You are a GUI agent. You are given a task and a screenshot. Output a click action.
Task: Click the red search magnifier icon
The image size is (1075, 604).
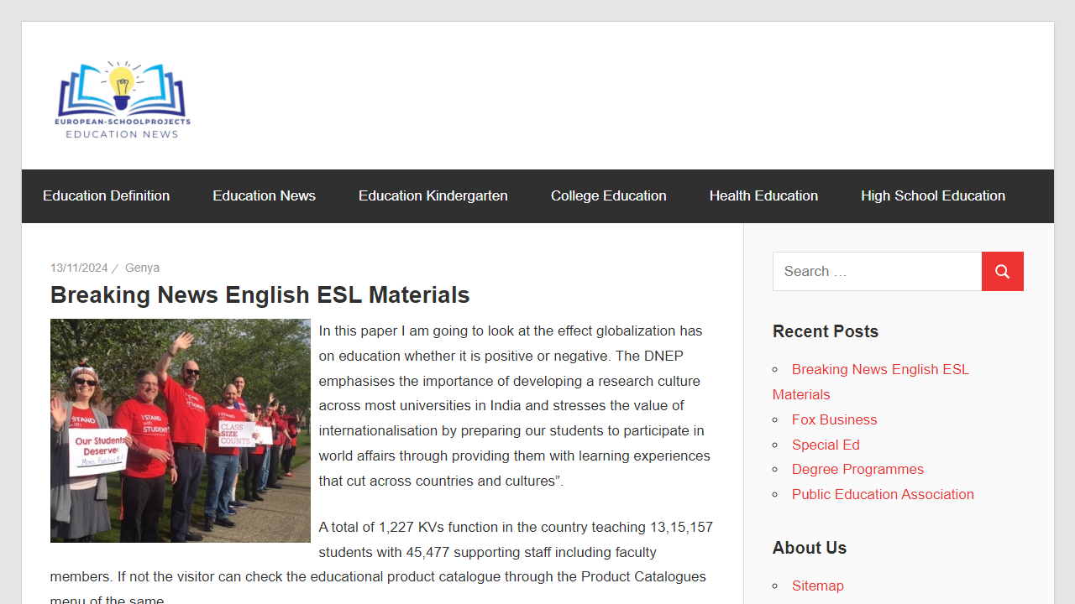[1002, 271]
